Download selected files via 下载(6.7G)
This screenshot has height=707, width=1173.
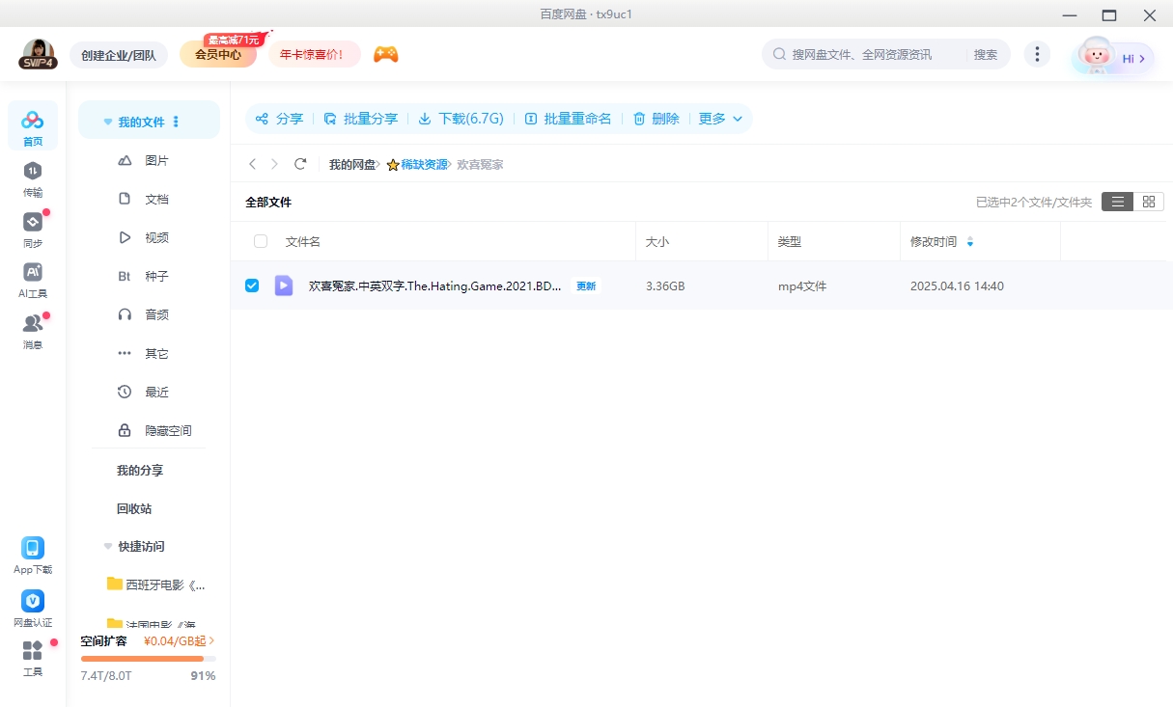[461, 119]
